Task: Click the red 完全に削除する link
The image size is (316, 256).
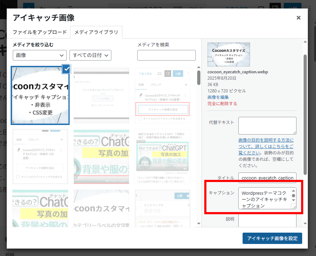Action: (x=222, y=104)
